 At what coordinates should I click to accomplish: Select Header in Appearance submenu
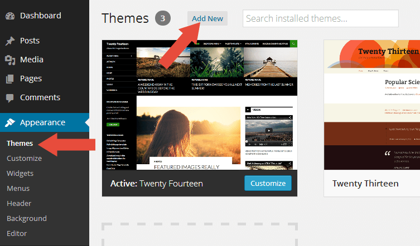point(19,204)
